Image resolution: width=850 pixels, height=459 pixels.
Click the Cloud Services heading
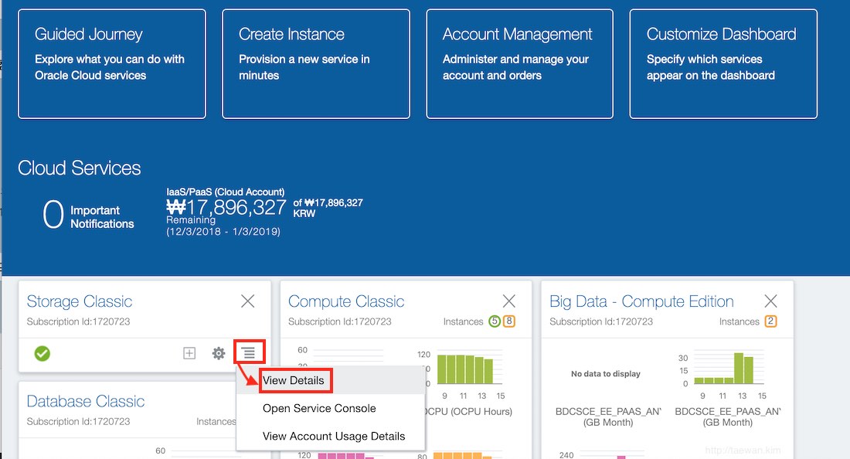pos(79,168)
